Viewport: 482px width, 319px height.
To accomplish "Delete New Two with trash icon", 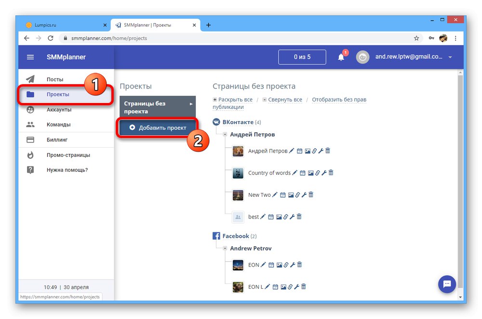I will (x=311, y=194).
